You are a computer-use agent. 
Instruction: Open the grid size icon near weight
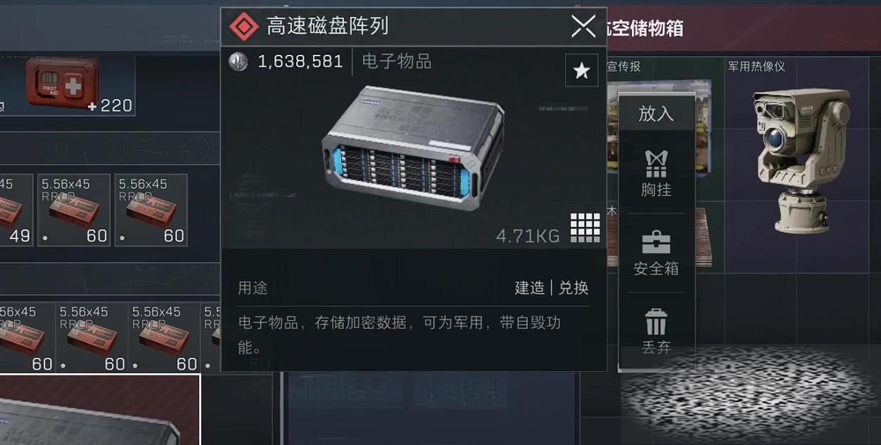[585, 228]
